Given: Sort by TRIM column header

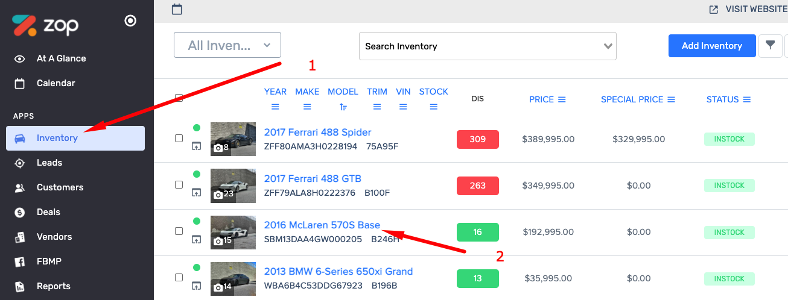Looking at the screenshot, I should click(377, 92).
